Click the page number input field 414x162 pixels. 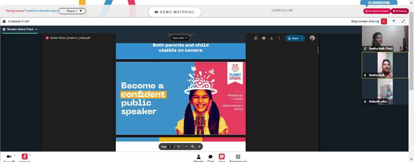[x=170, y=147]
